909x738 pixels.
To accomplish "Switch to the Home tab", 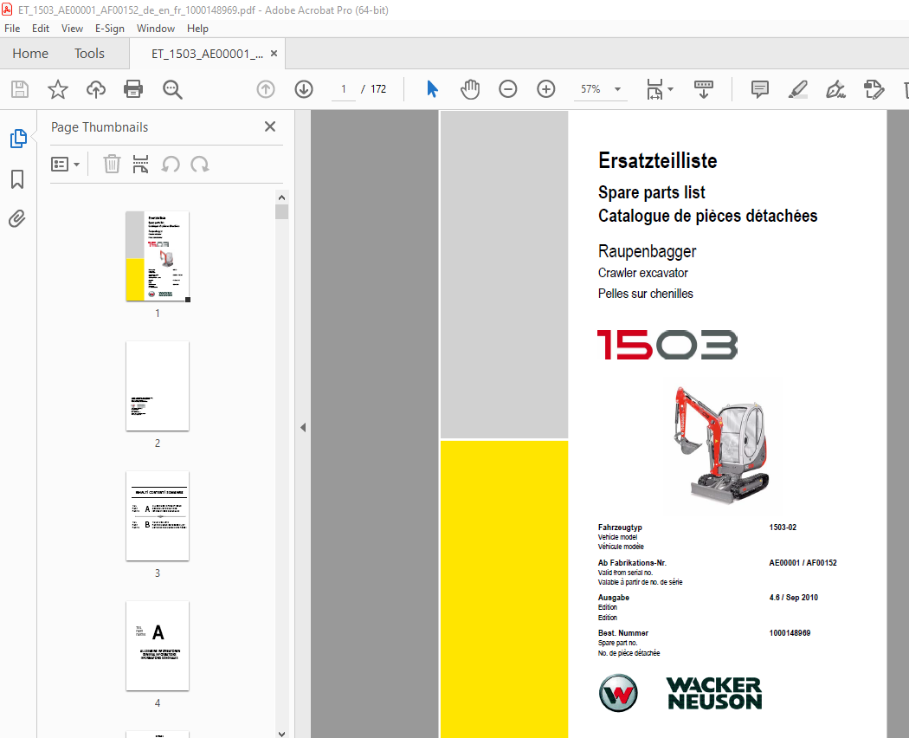I will pyautogui.click(x=30, y=54).
